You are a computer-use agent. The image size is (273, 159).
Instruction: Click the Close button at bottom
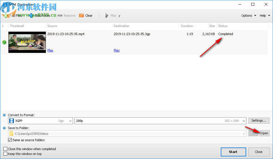point(259,152)
